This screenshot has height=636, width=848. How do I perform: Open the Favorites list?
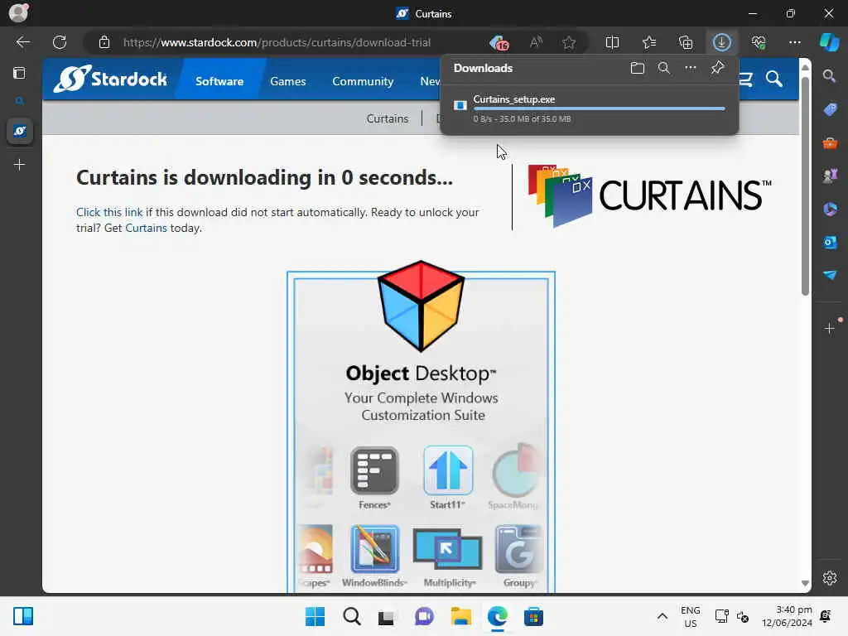[649, 42]
